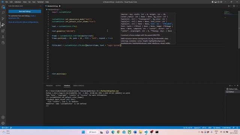Screen dimensions: 240x135
Task: Open Word from the taskbar
Action: click(135, 132)
